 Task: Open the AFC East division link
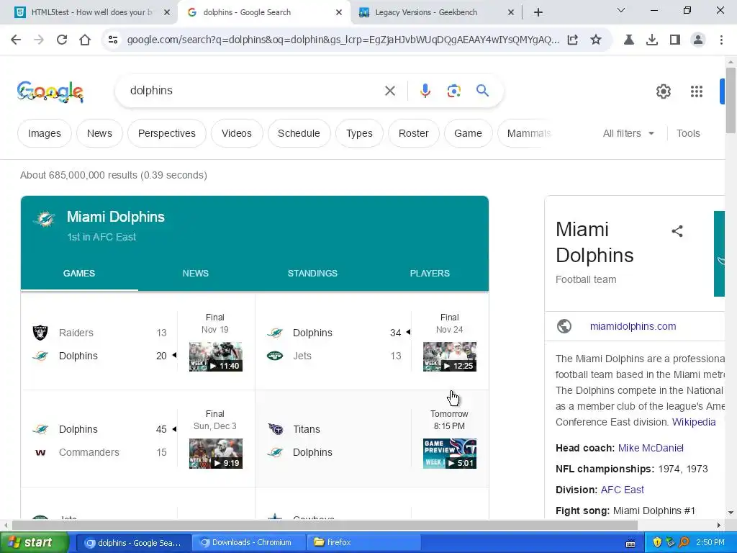(623, 490)
